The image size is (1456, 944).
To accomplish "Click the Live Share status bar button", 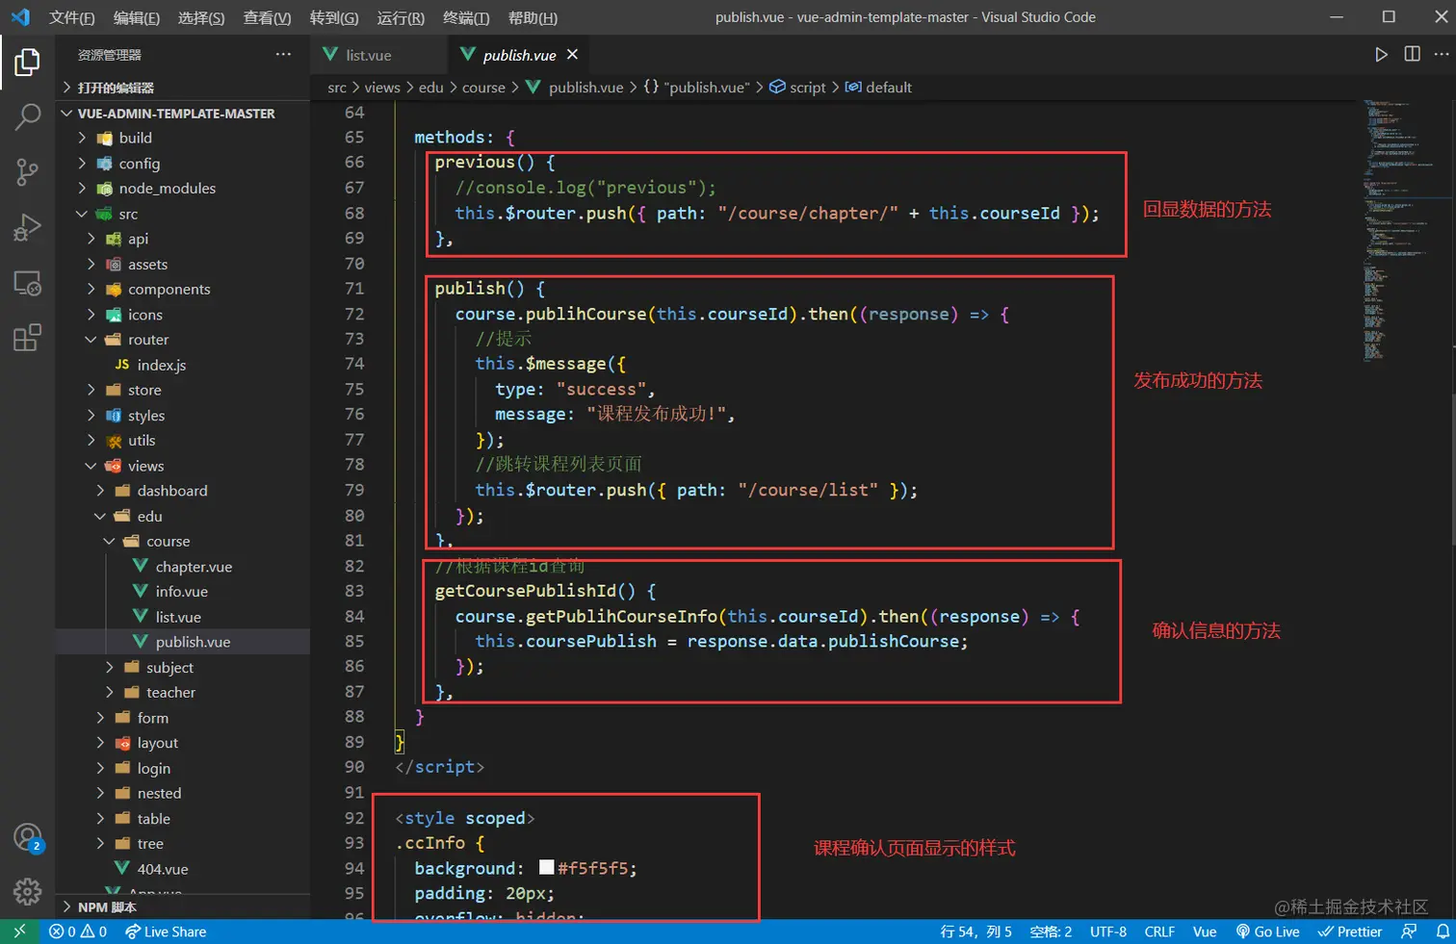I will 166,931.
